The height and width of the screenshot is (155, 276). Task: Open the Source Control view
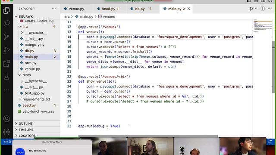click(6, 37)
